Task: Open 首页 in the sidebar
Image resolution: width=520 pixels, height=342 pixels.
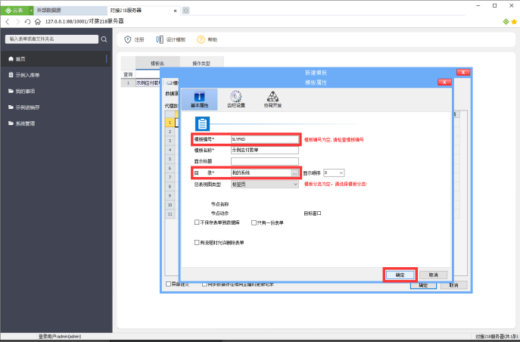Action: point(55,59)
